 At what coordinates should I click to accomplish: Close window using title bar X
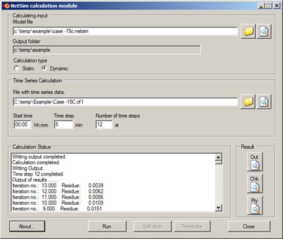(277, 6)
